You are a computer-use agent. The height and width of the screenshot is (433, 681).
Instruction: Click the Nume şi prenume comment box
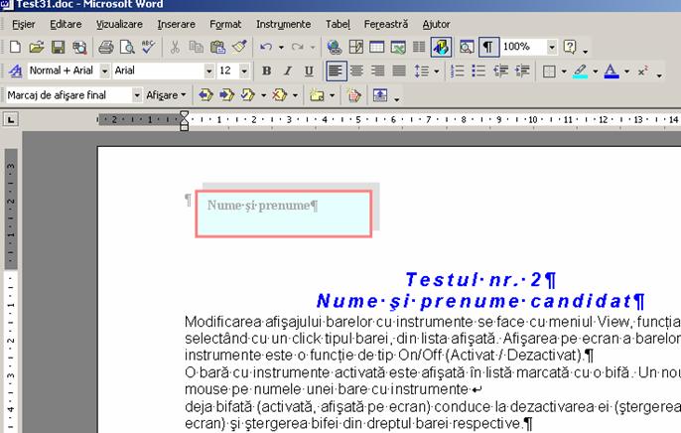pos(285,212)
